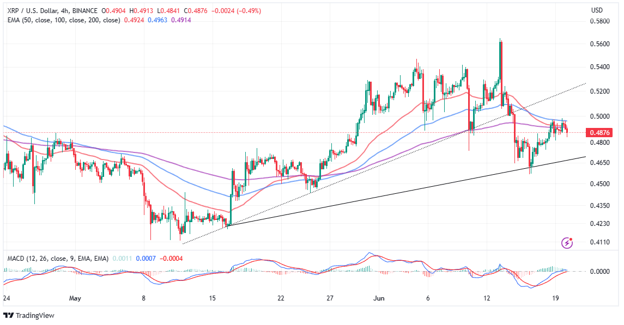Click the MACD histogram value 0.0011
624x325 pixels.
(x=122, y=258)
